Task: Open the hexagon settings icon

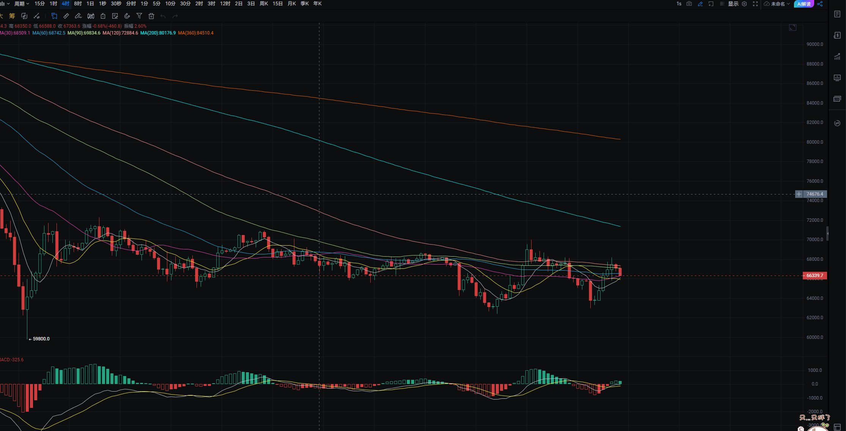Action: click(744, 4)
